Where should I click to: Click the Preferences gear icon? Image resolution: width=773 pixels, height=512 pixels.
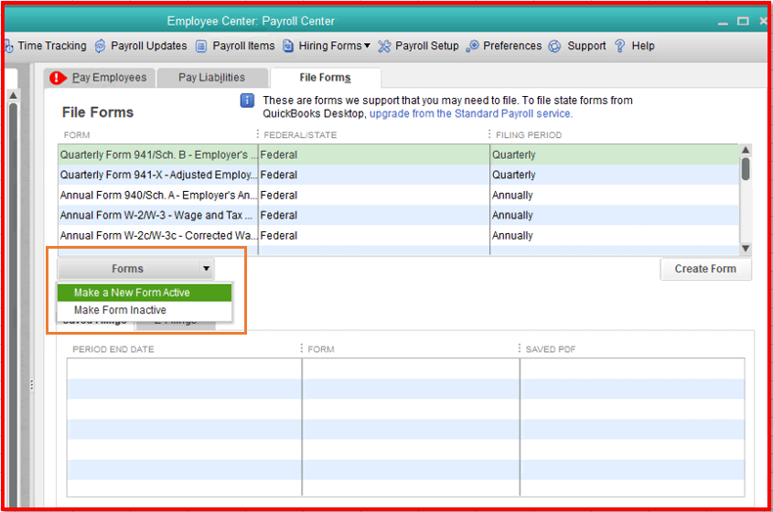[472, 46]
